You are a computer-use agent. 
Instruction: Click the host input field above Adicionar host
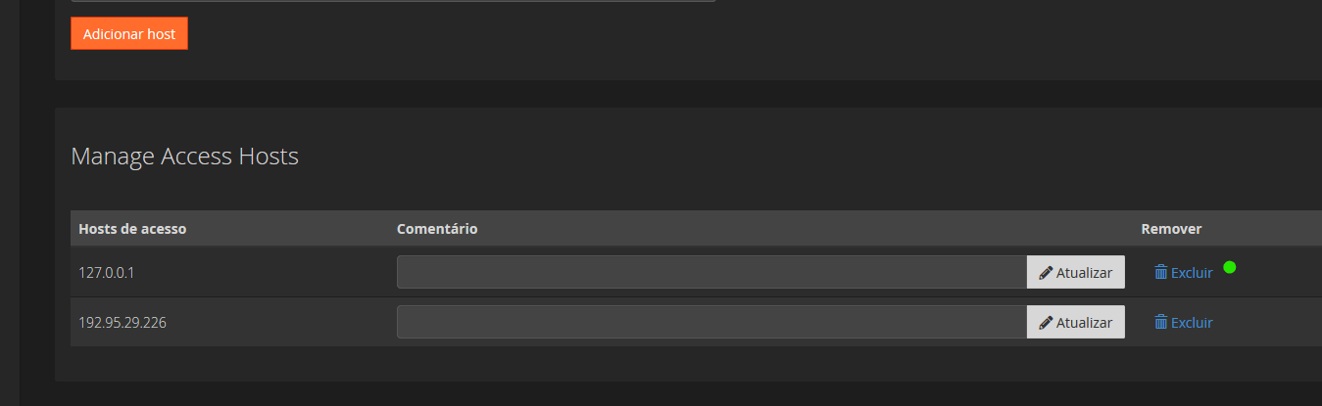click(x=393, y=1)
